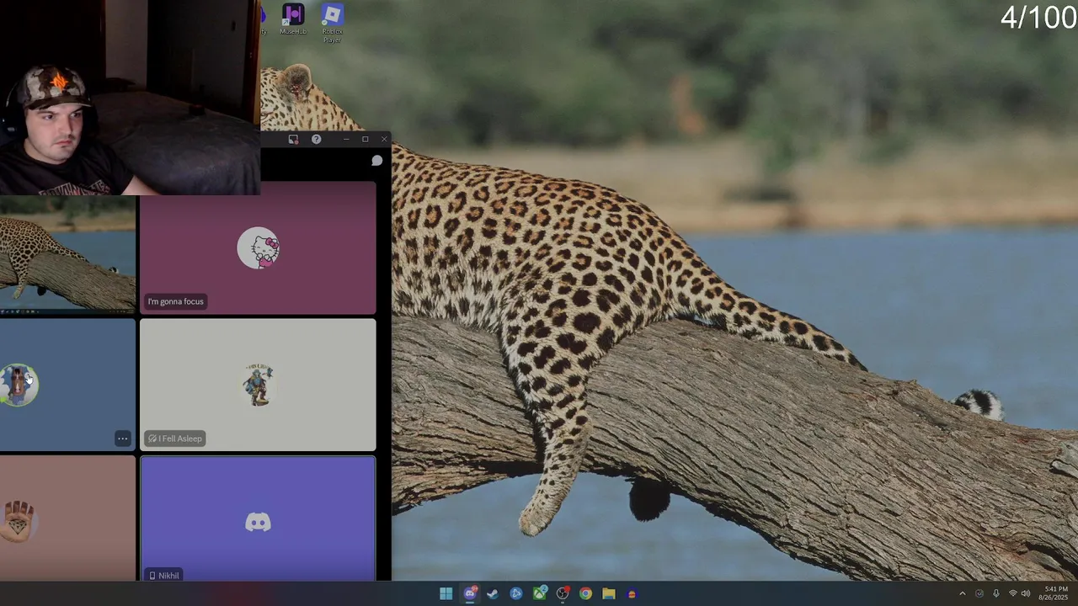Click the "Nikhil" name label
Viewport: 1078px width, 606px height.
tap(164, 575)
